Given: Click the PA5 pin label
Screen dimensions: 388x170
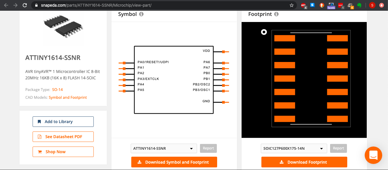Looking at the screenshot, I should pyautogui.click(x=141, y=90).
